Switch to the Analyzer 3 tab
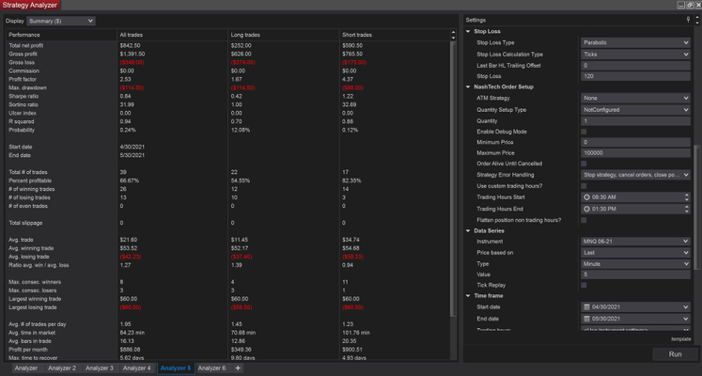This screenshot has height=376, width=702. [98, 368]
